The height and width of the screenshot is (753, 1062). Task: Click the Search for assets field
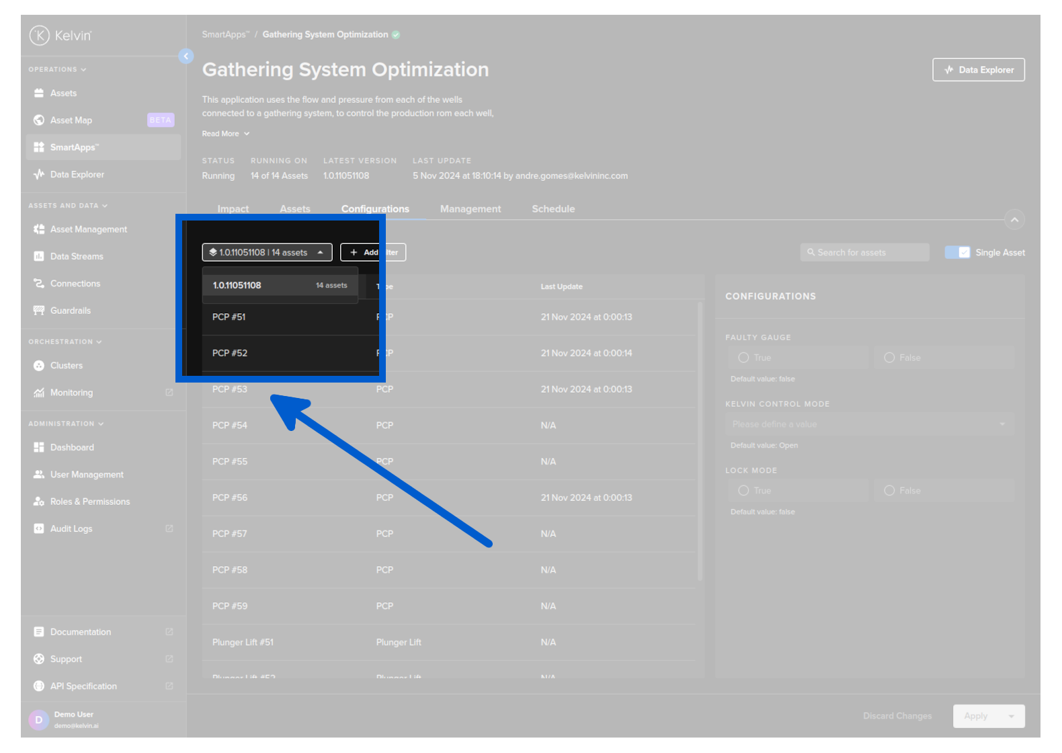[864, 253]
